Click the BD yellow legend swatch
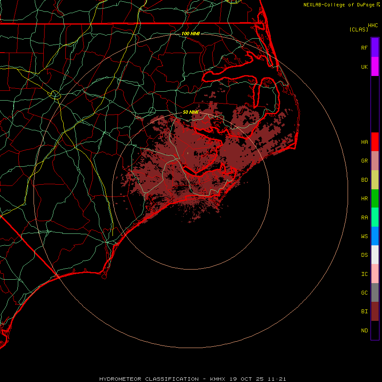The image size is (382, 382). click(x=375, y=180)
